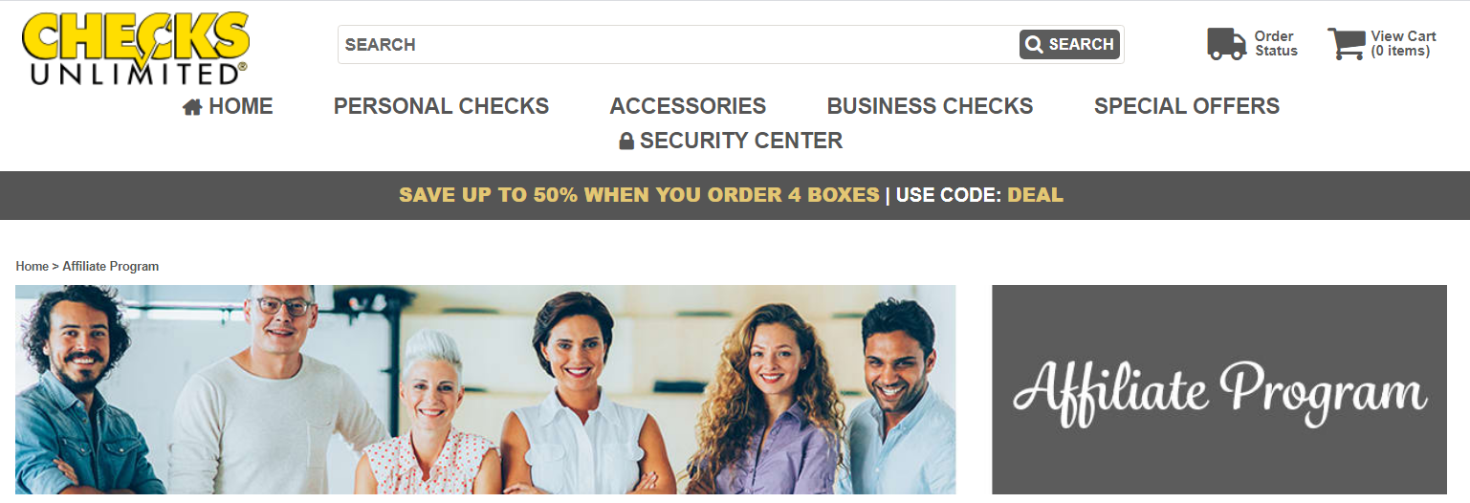The image size is (1470, 503).
Task: Click the Order Status text link
Action: click(1276, 44)
